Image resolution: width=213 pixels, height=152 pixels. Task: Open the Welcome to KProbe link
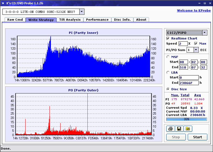[193, 10]
